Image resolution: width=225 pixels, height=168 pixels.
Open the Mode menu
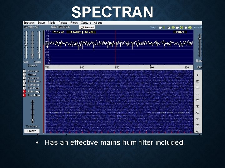point(52,23)
